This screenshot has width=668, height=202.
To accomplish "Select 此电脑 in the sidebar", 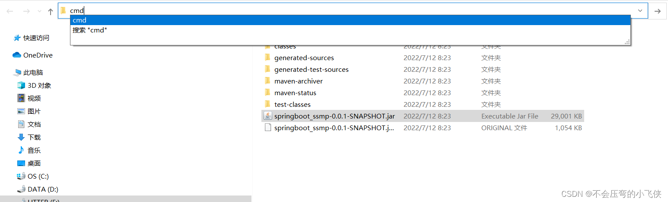I will pos(33,73).
